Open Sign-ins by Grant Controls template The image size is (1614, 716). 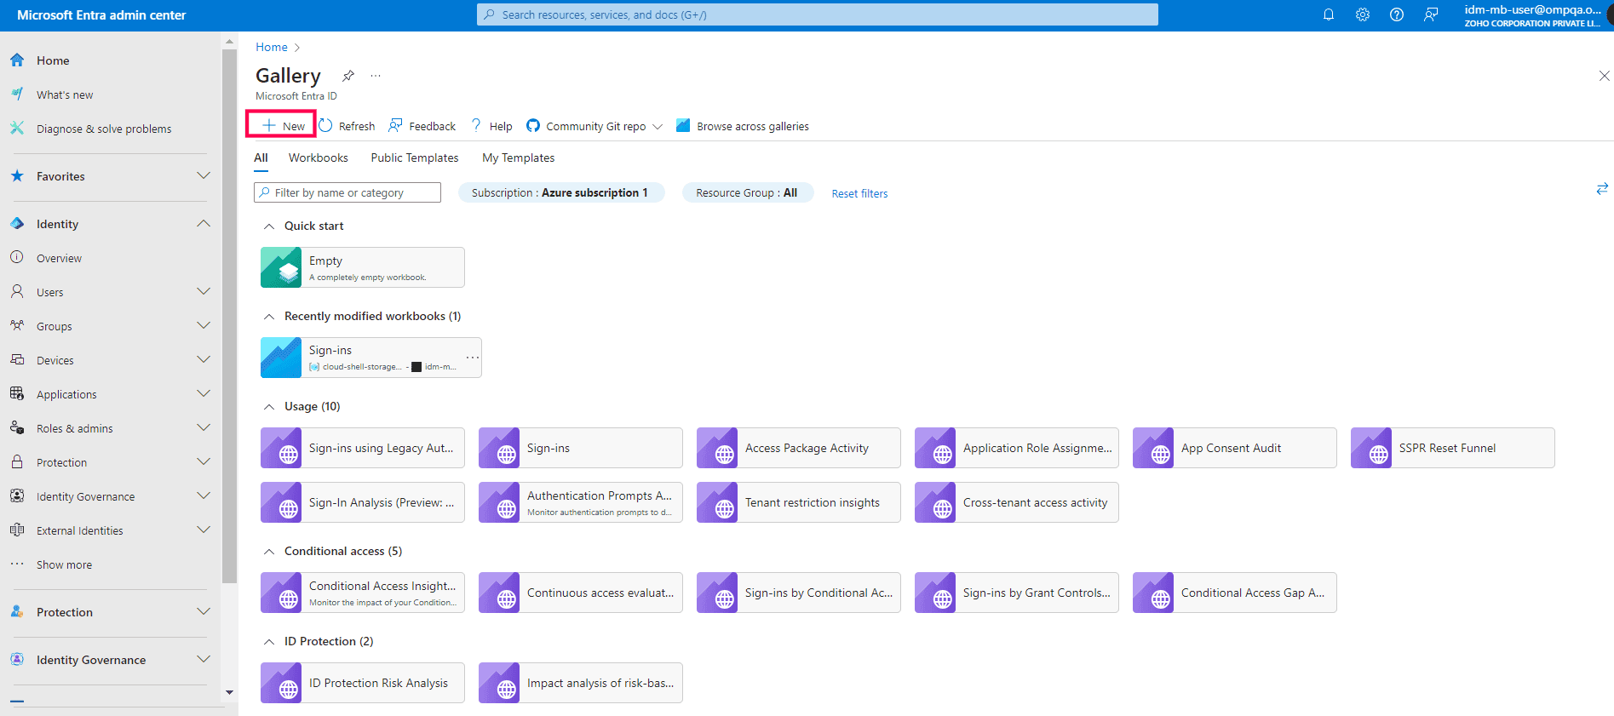pyautogui.click(x=1017, y=593)
